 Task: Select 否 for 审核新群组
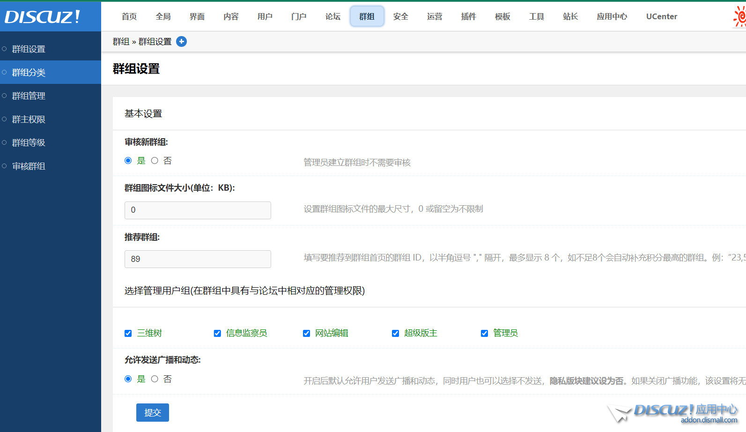point(155,161)
